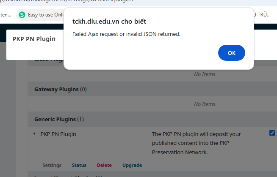Uncheck the PKP PN Plugin enabled checkbox

tap(272, 133)
